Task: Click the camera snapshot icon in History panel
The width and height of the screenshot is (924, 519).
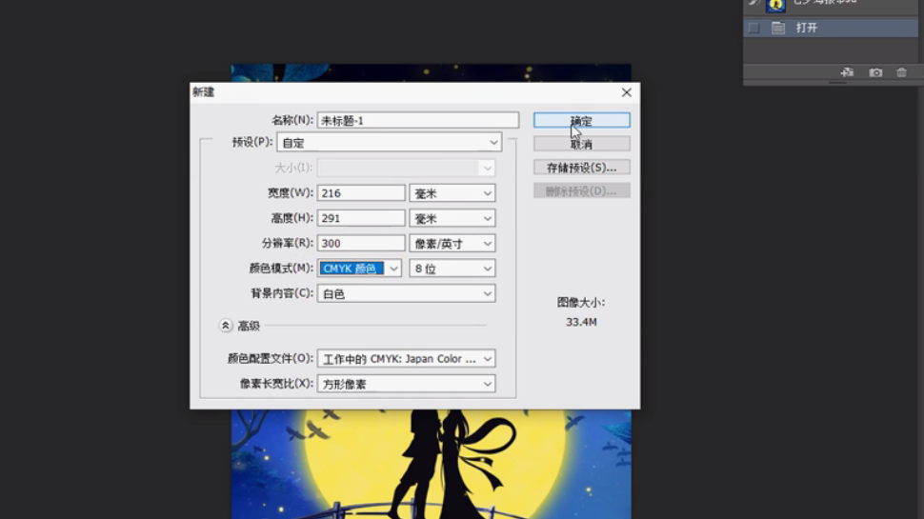Action: [x=875, y=72]
